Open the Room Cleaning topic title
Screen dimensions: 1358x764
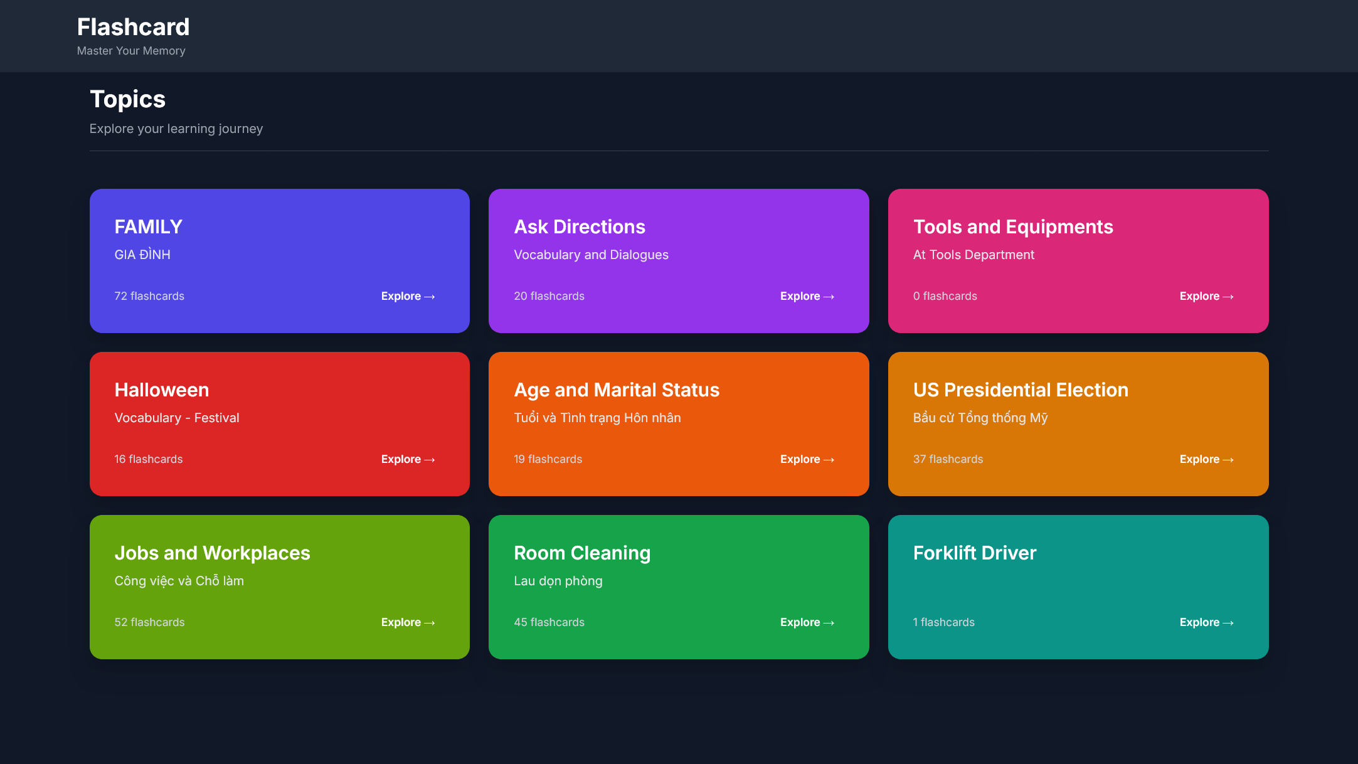pyautogui.click(x=581, y=553)
